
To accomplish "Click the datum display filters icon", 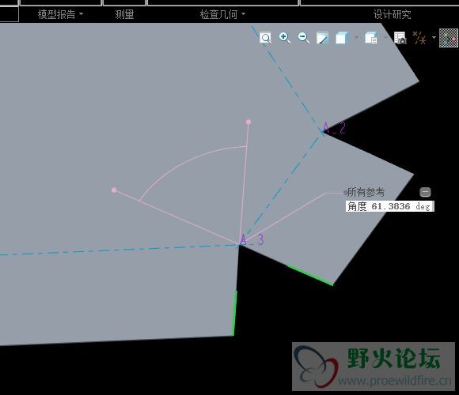I will tap(419, 38).
